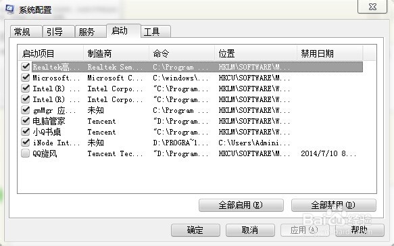Image resolution: width=394 pixels, height=246 pixels.
Task: Uncheck the Microsoft startup item checkbox
Action: pyautogui.click(x=26, y=78)
